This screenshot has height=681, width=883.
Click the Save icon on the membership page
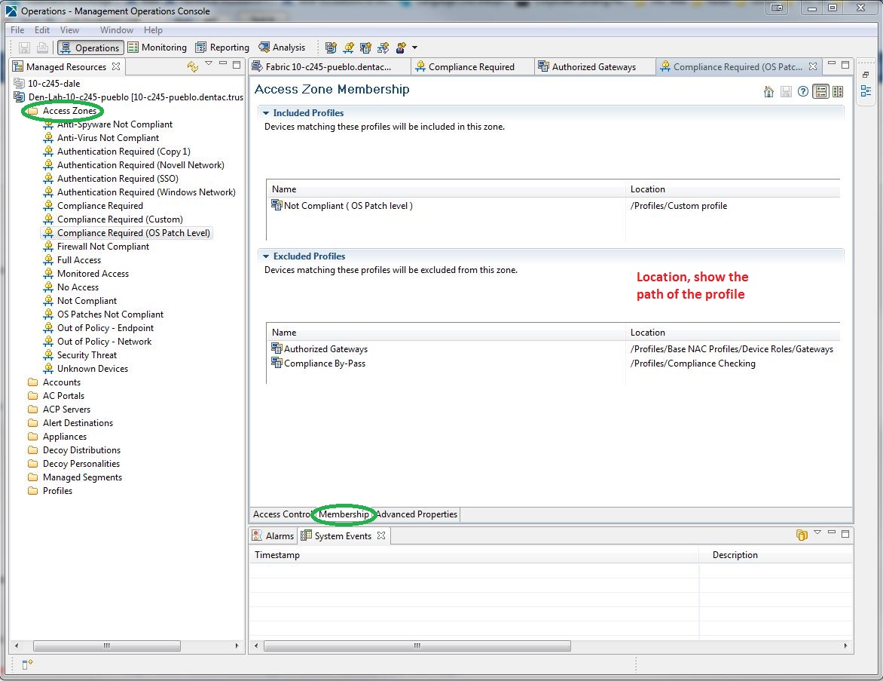tap(785, 90)
